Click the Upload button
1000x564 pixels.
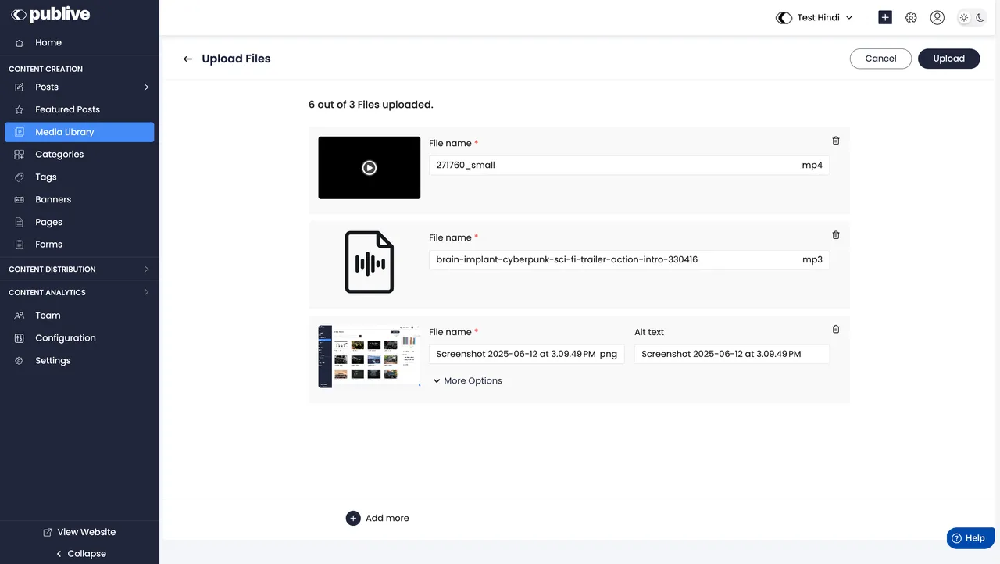pos(948,59)
